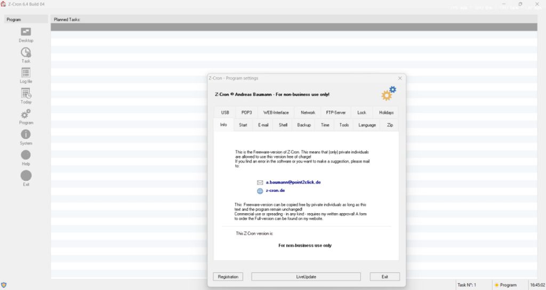This screenshot has height=290, width=546.
Task: Restore the Z-Cron main window size
Action: coord(520,4)
